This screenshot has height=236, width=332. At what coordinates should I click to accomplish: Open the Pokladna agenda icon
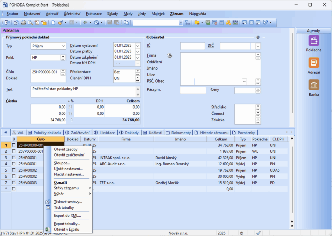click(314, 41)
